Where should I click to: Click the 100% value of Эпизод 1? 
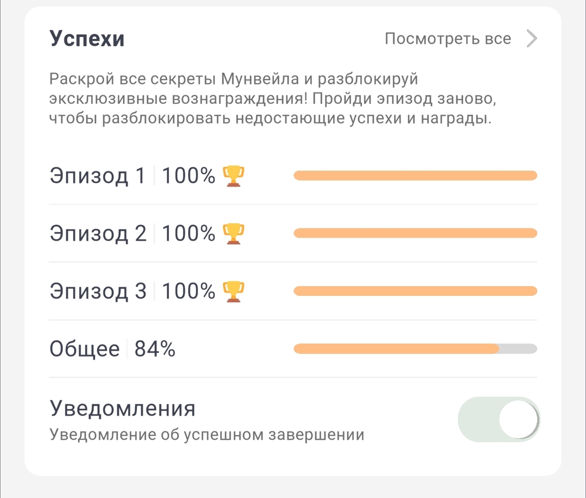[188, 176]
